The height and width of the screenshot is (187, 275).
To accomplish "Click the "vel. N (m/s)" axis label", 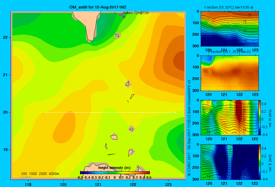I will click(x=270, y=119).
